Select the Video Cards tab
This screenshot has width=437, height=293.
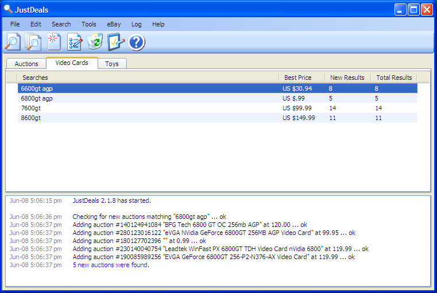pos(72,63)
